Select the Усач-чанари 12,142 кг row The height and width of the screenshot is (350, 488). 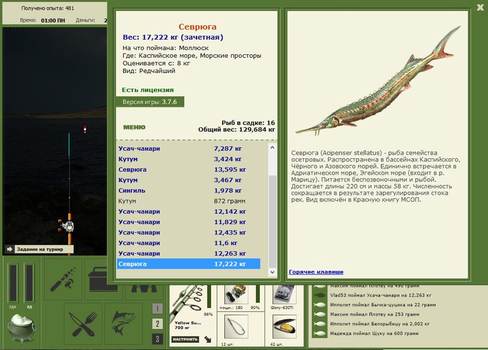pos(188,211)
